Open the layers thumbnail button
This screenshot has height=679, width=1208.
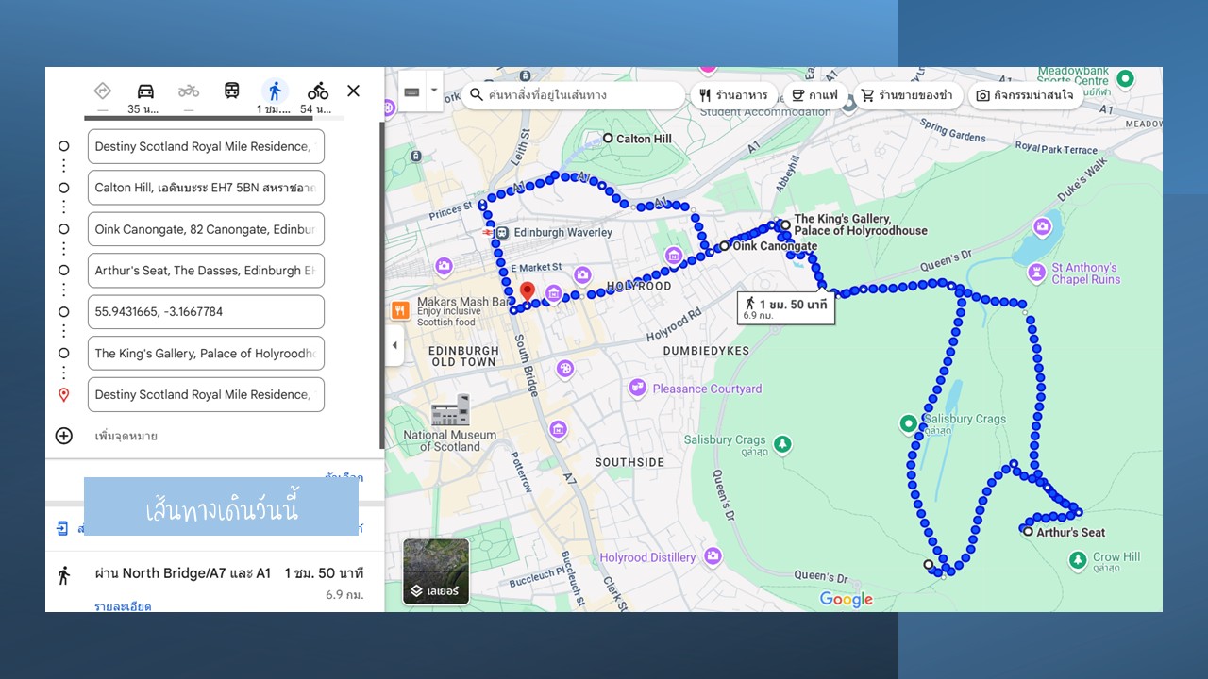436,571
